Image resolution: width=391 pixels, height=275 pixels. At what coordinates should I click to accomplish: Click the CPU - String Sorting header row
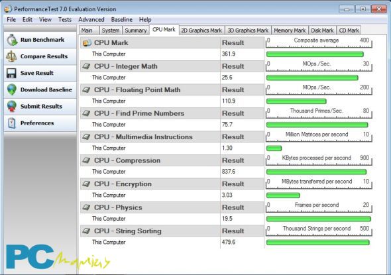(x=172, y=231)
